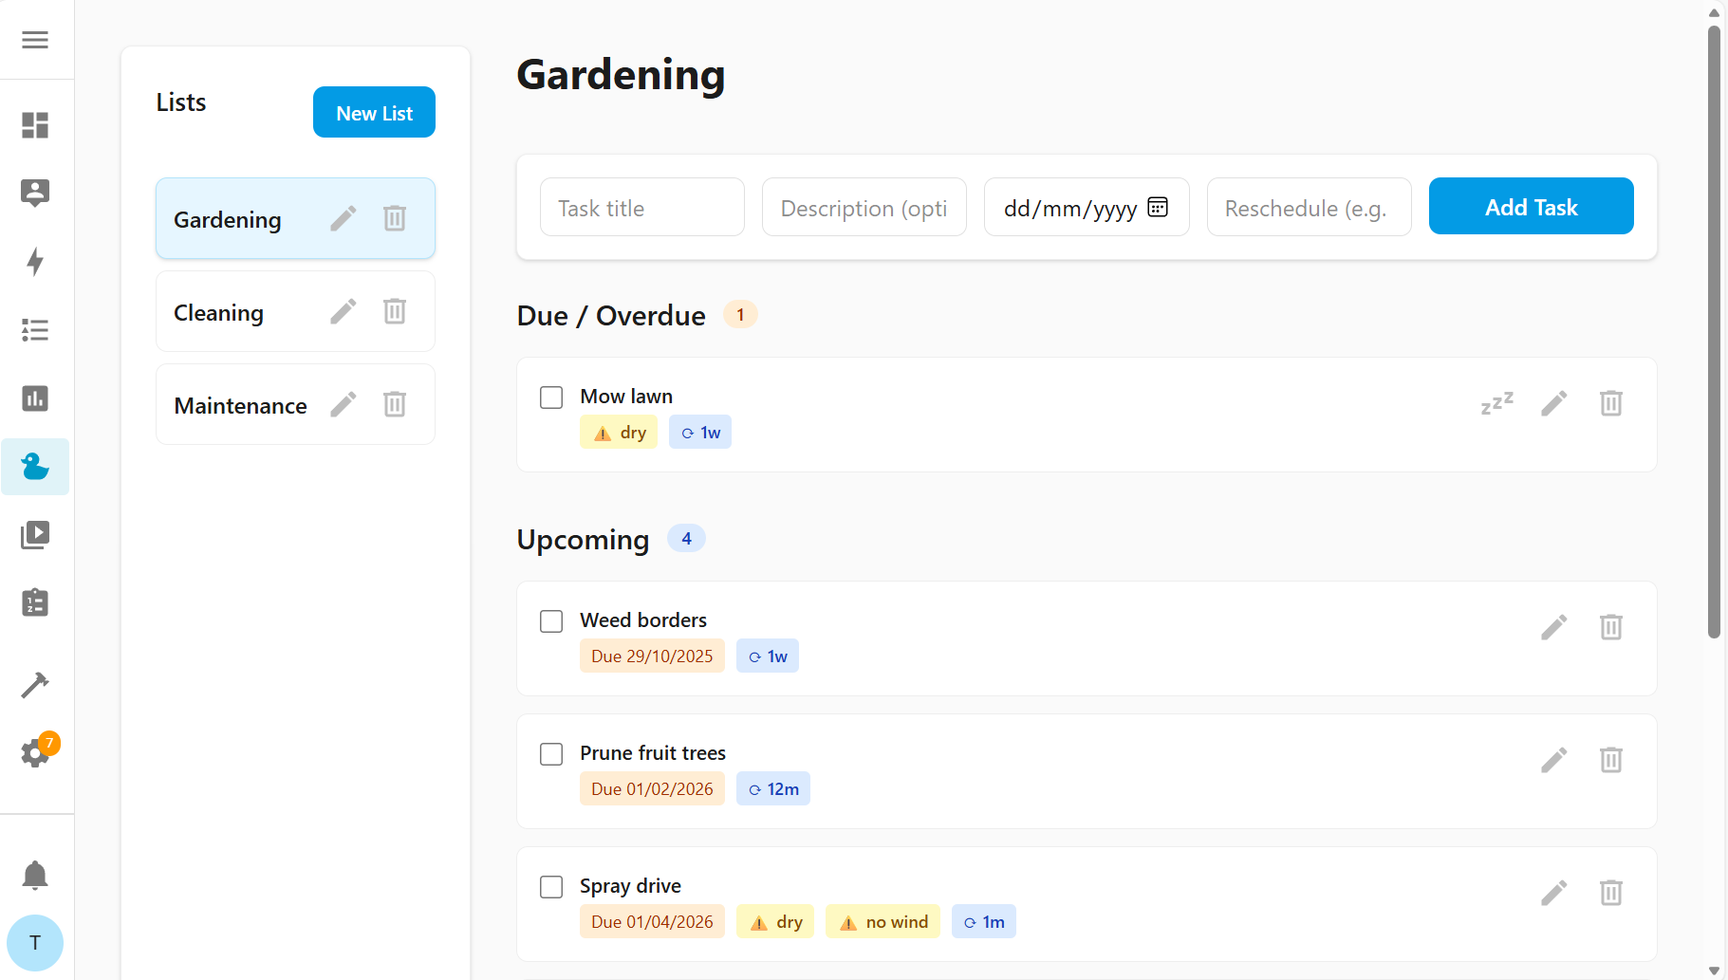This screenshot has height=980, width=1728.
Task: Click the Mow lawn 1w repeat tag
Action: pos(700,433)
